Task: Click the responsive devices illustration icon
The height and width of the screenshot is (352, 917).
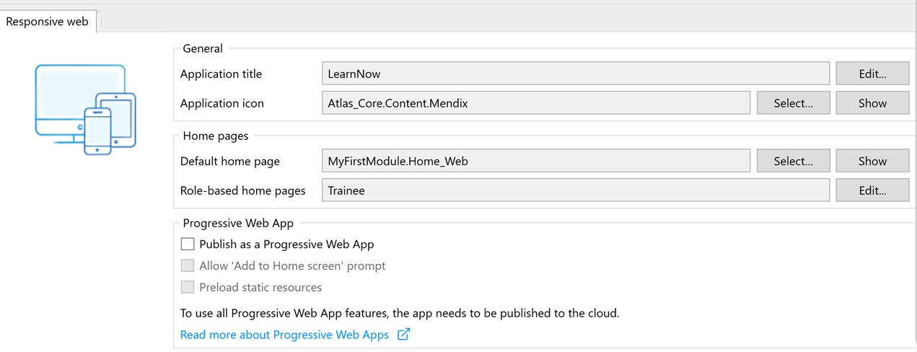Action: tap(85, 109)
